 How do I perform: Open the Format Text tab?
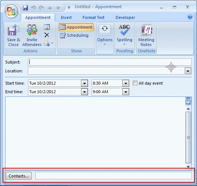93,17
